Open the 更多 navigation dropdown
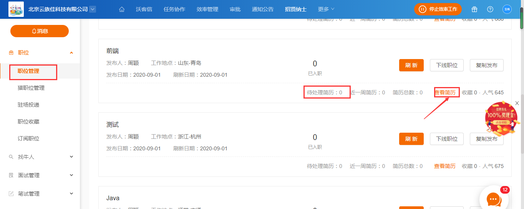This screenshot has height=209, width=524. 326,9
